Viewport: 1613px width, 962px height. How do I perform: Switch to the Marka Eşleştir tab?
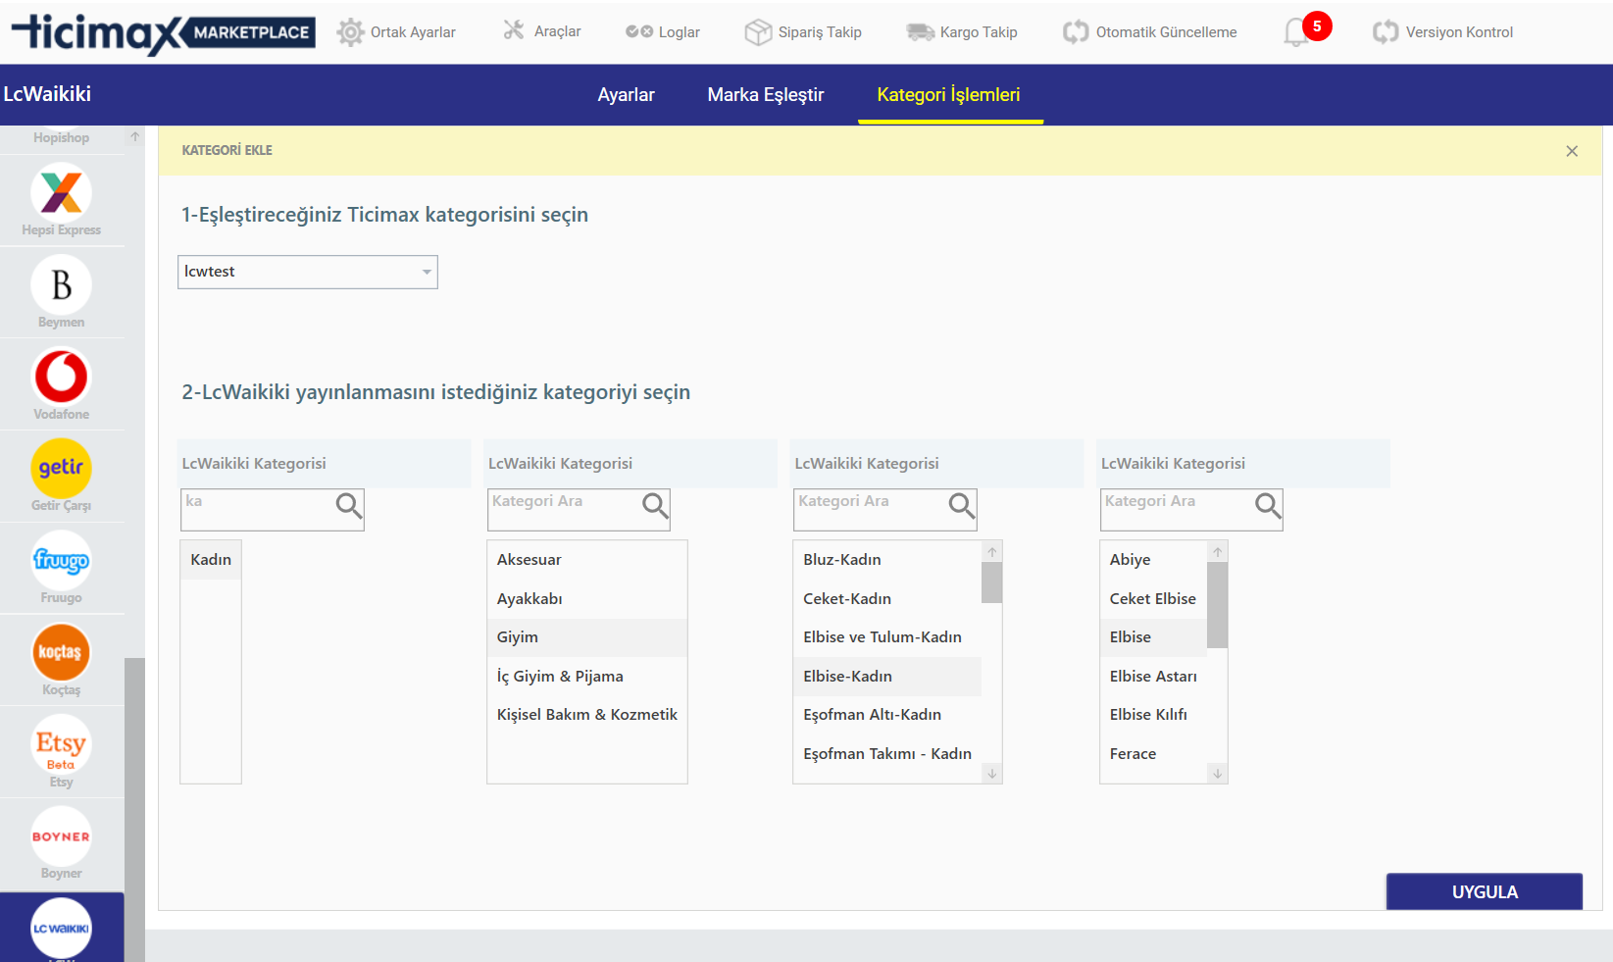point(766,95)
